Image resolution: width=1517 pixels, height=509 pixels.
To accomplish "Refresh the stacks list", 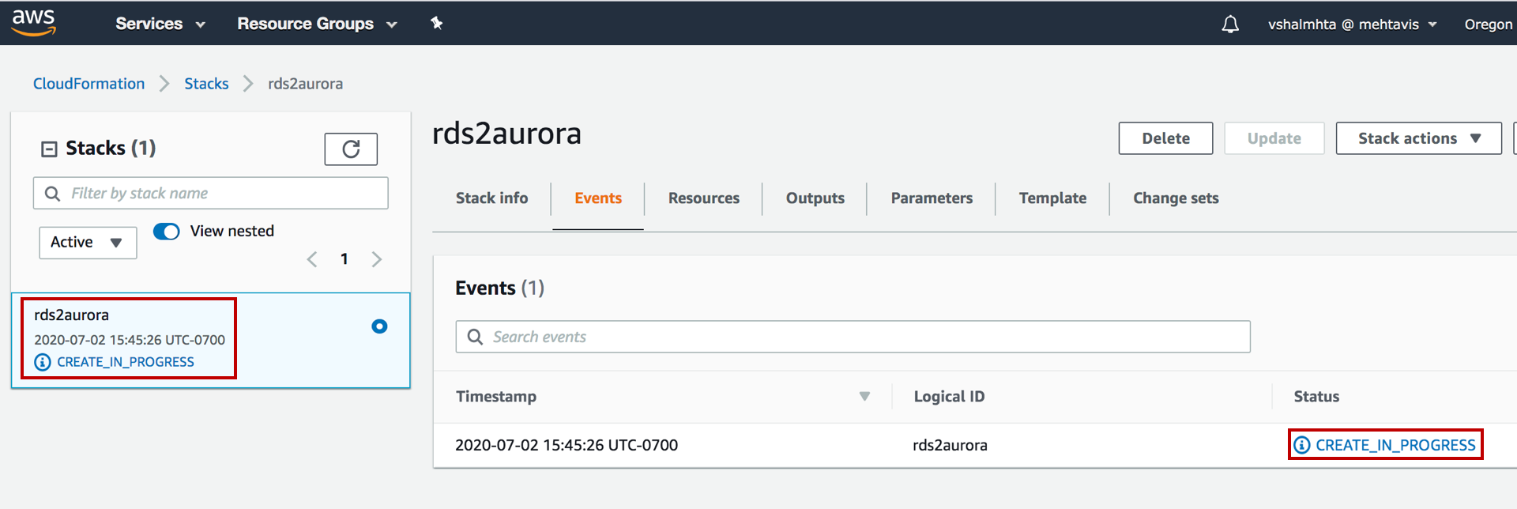I will click(351, 149).
